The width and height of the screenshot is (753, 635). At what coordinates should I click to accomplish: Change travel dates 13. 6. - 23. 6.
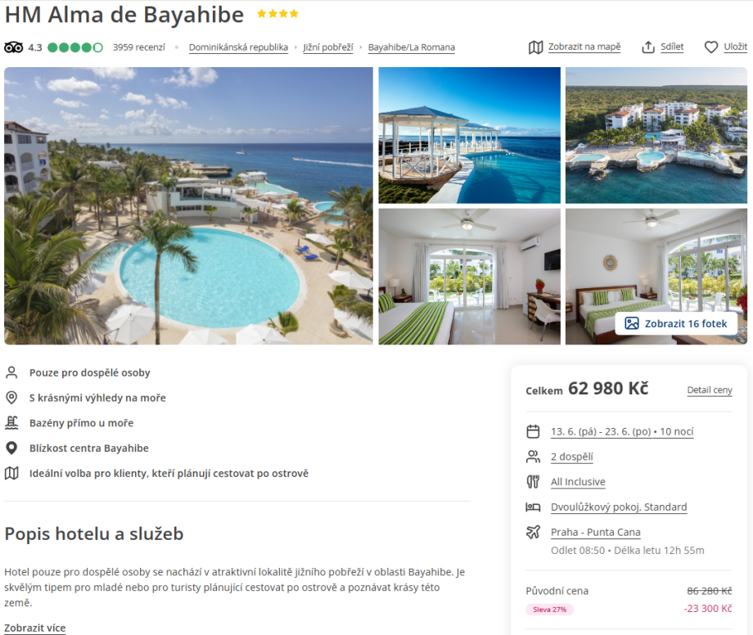pyautogui.click(x=622, y=431)
